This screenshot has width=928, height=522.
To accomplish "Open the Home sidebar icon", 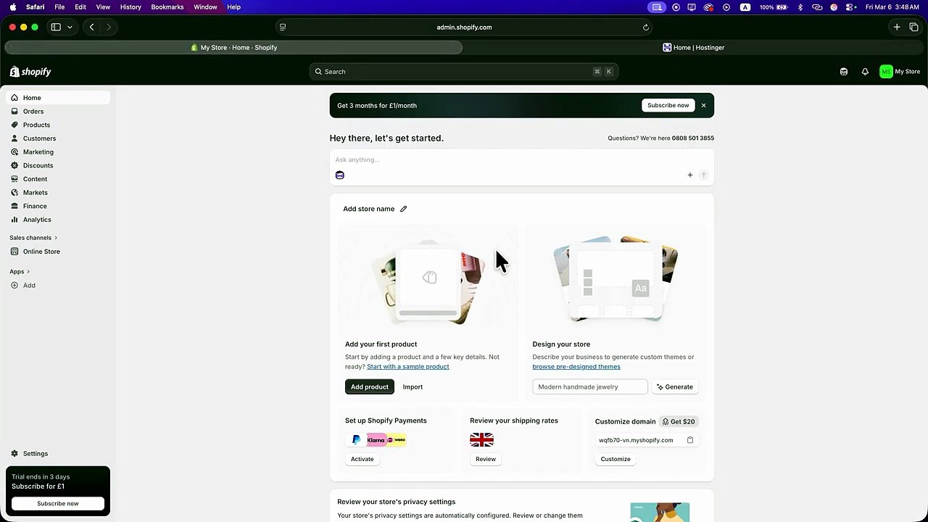I will pyautogui.click(x=14, y=98).
